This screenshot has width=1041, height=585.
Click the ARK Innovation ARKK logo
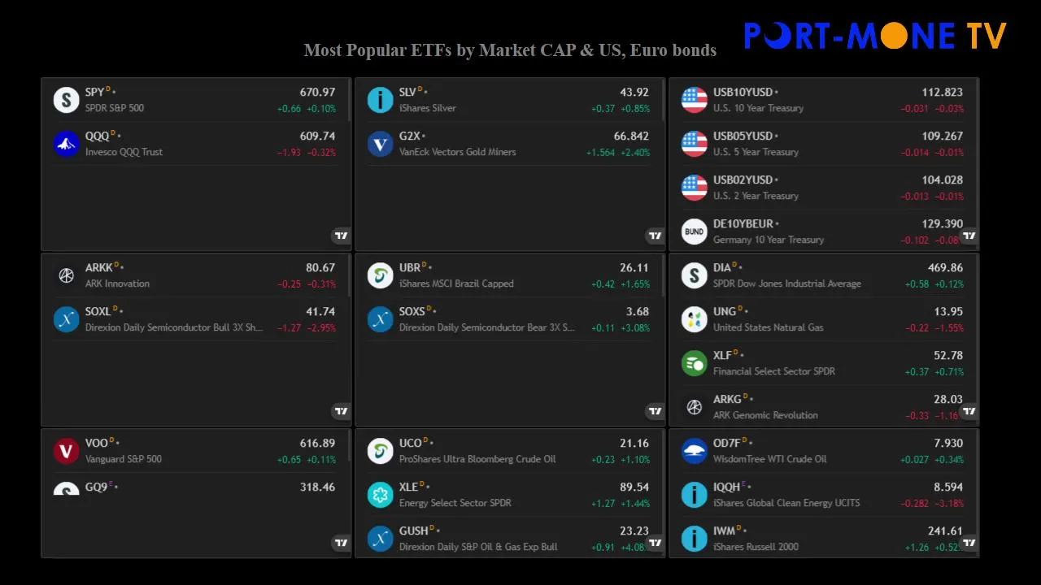click(x=66, y=275)
